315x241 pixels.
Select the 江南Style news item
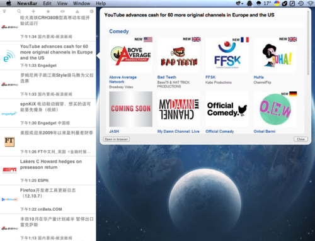click(x=48, y=84)
